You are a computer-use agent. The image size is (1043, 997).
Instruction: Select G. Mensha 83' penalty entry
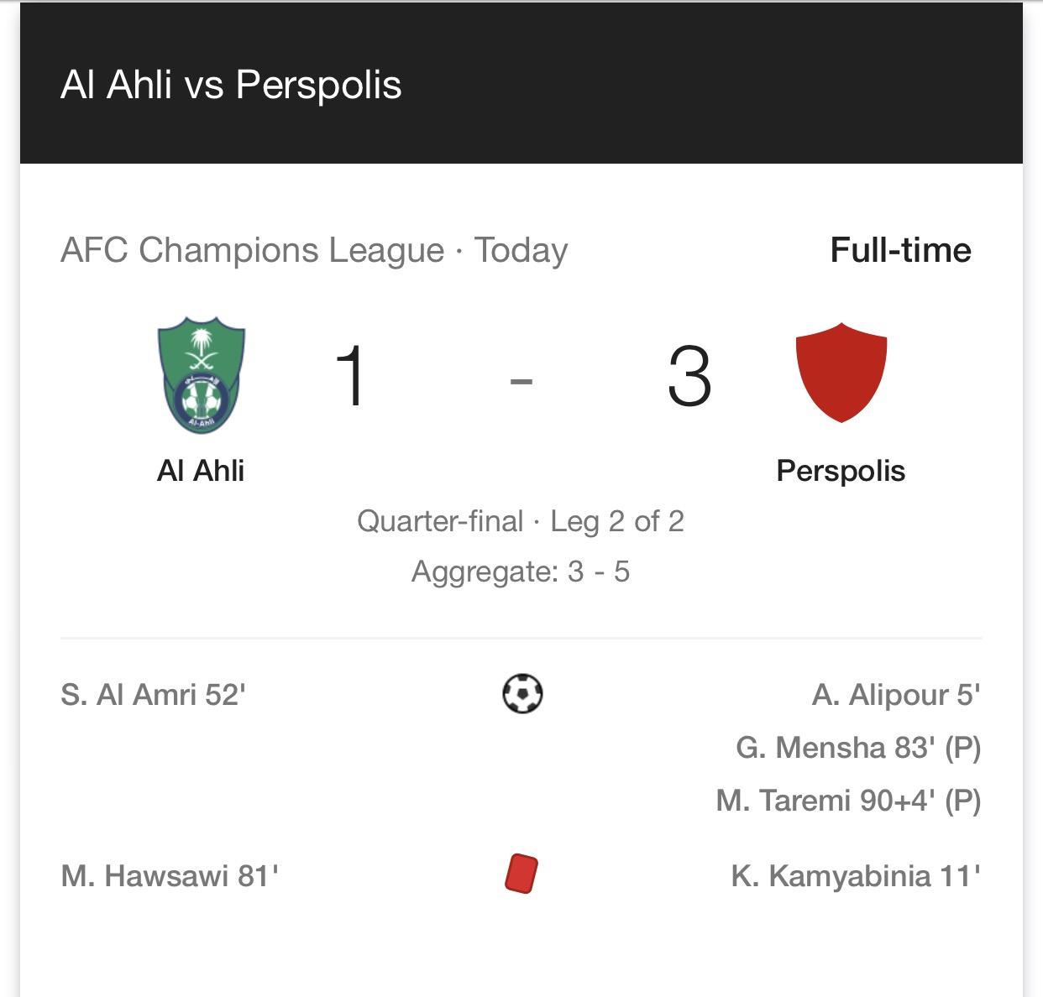(x=858, y=748)
